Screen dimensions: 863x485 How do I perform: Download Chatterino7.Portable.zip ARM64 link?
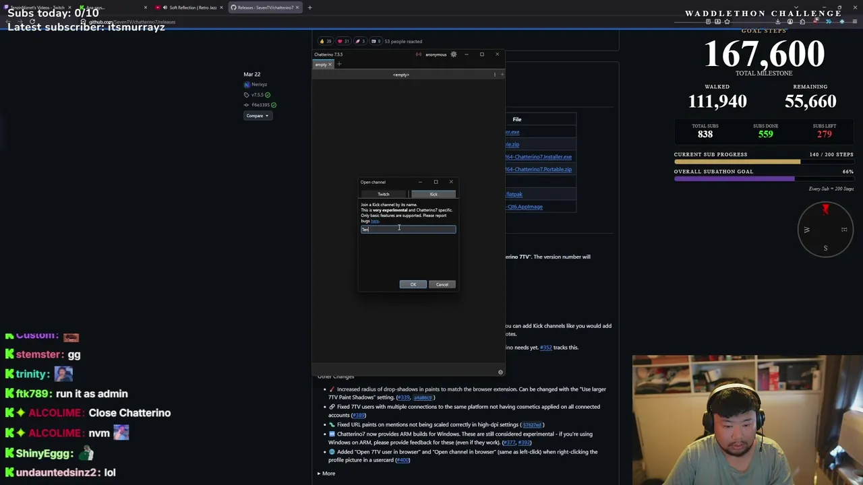pos(539,169)
